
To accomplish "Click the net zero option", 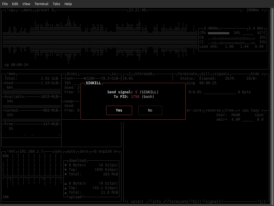I will click(x=84, y=151).
